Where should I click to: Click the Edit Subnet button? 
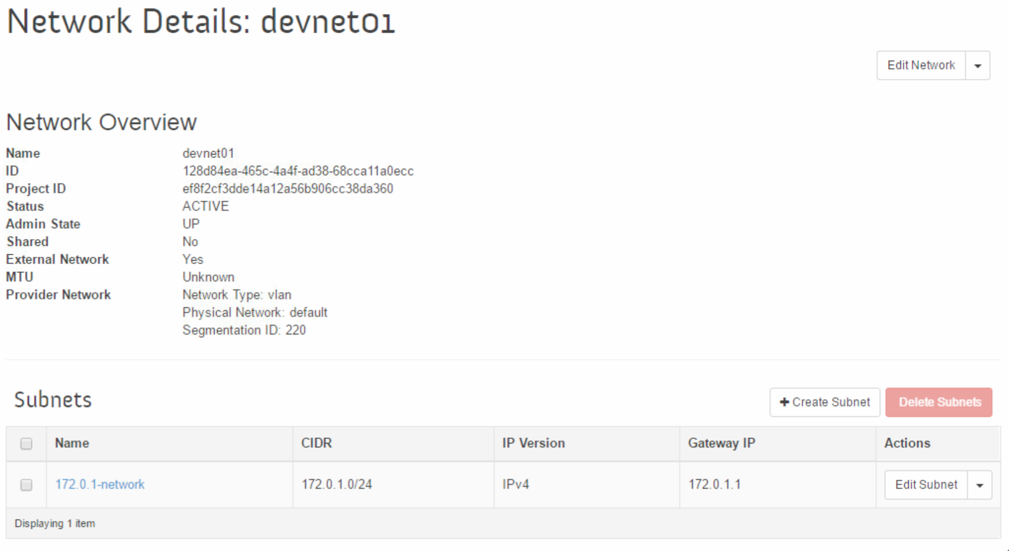coord(926,485)
